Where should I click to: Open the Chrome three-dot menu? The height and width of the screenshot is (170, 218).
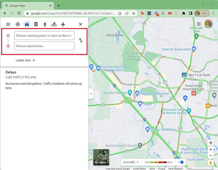click(x=213, y=13)
